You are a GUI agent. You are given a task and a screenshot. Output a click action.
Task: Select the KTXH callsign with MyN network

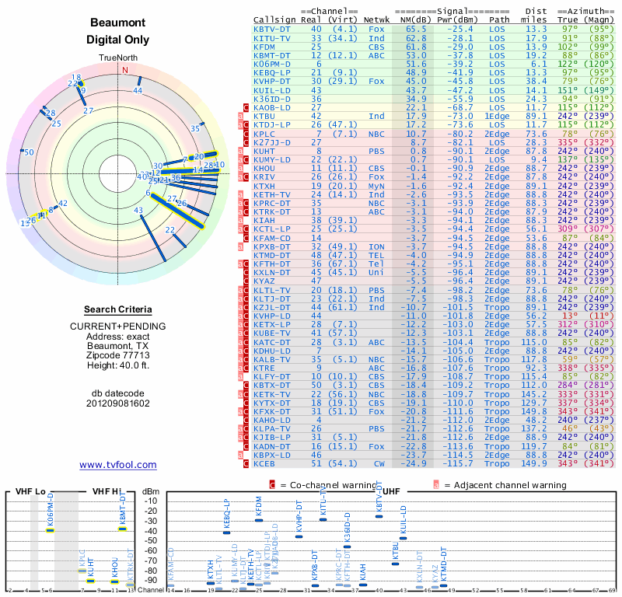[264, 186]
